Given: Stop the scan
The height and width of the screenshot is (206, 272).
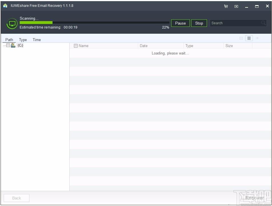Looking at the screenshot, I should click(199, 23).
